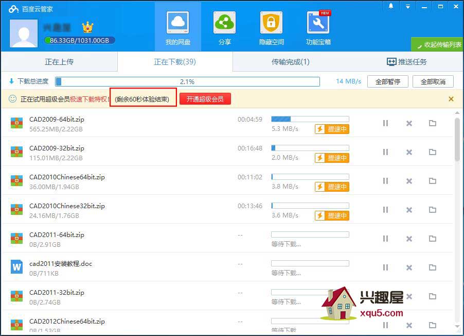Click 提速中 badge for CAD2010Chinese64bit.zip
Screen dimensions: 464x336
pyautogui.click(x=332, y=187)
